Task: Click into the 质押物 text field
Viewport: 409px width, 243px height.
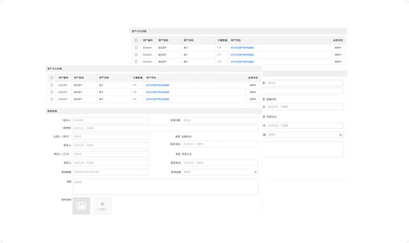Action: coord(165,129)
